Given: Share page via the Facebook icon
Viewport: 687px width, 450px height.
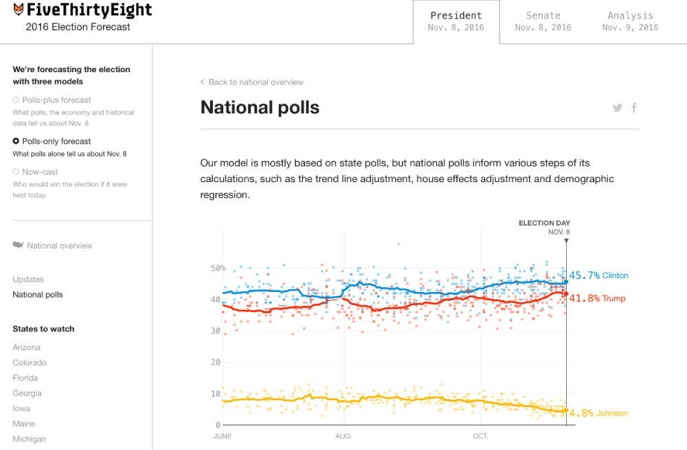Looking at the screenshot, I should click(634, 108).
